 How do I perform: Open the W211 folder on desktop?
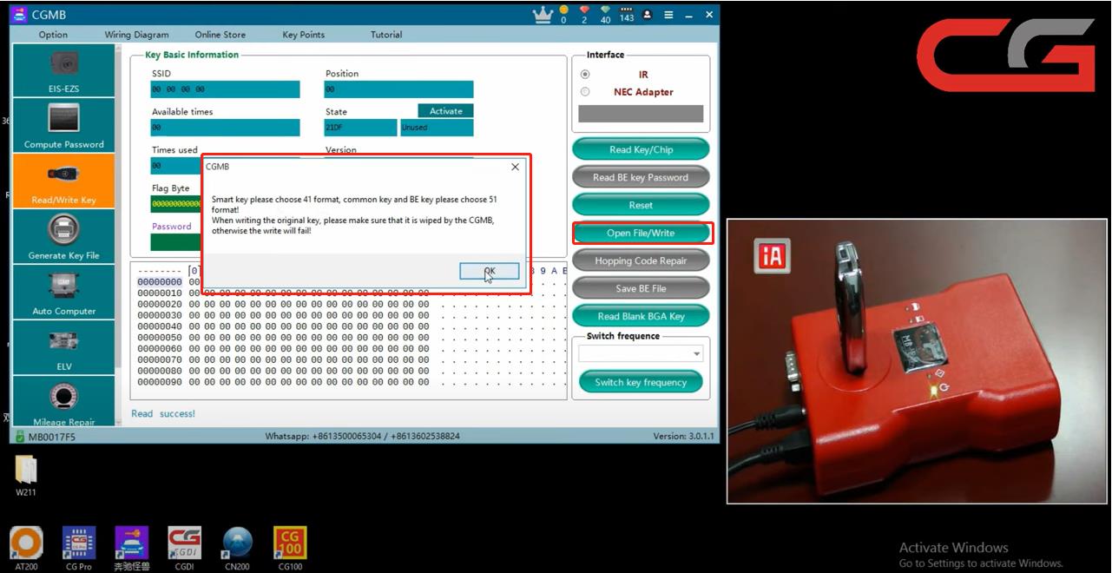tap(26, 476)
